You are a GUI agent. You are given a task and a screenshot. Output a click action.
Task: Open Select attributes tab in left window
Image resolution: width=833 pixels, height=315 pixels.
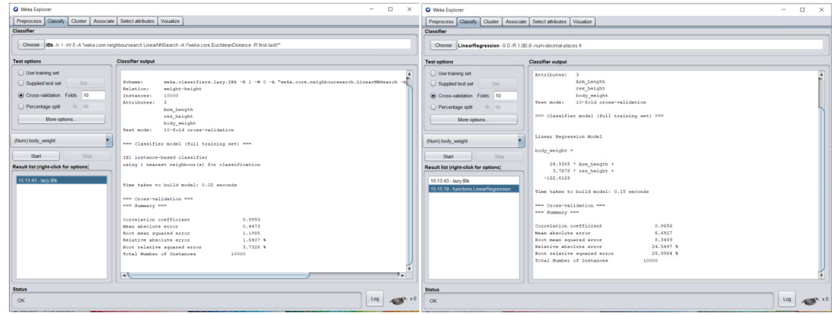pyautogui.click(x=137, y=21)
